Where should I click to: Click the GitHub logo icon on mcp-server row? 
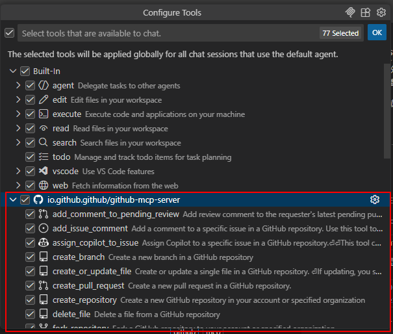38,199
